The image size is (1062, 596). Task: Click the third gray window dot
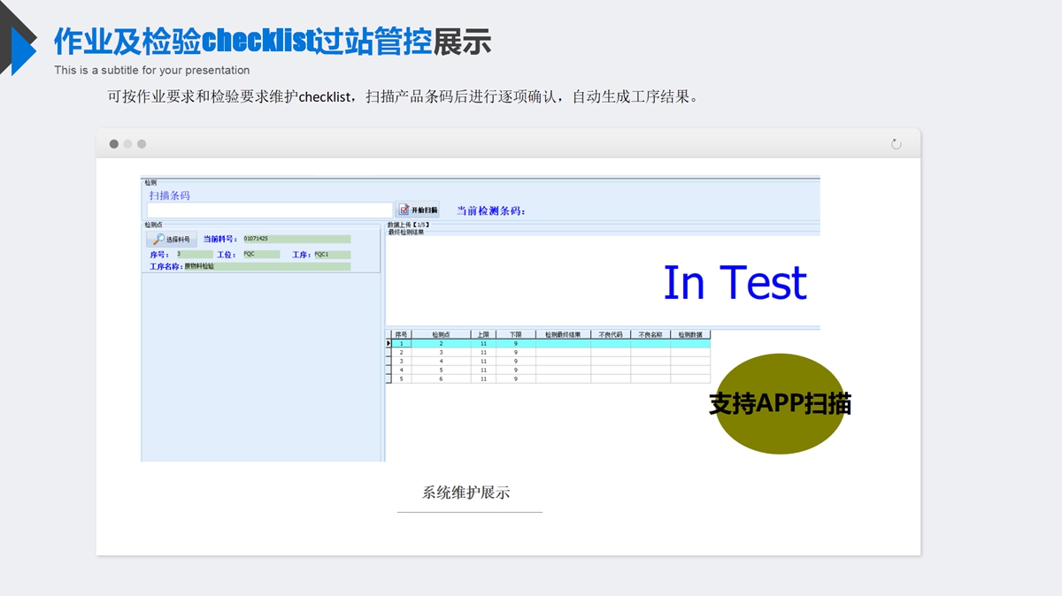pos(142,144)
